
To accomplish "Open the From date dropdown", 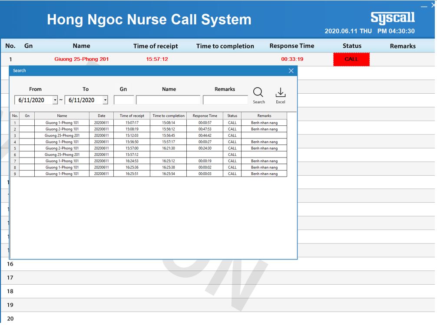I will click(55, 100).
